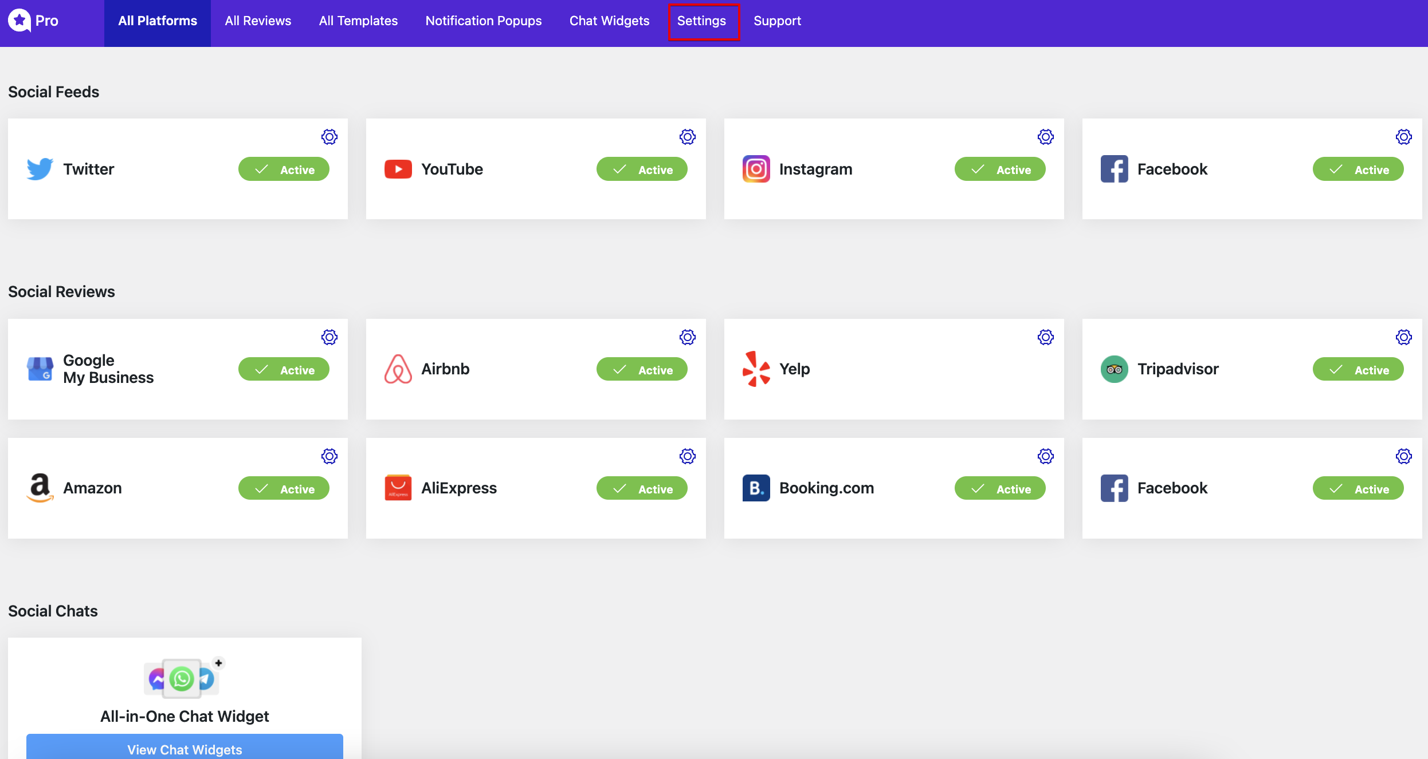Open settings gear on YouTube card

[x=688, y=137]
